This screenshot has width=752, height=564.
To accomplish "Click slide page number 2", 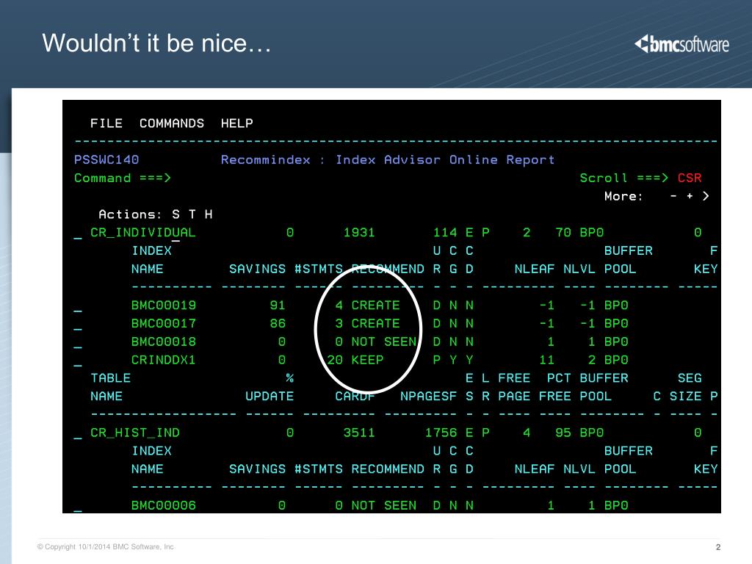I will tap(718, 547).
